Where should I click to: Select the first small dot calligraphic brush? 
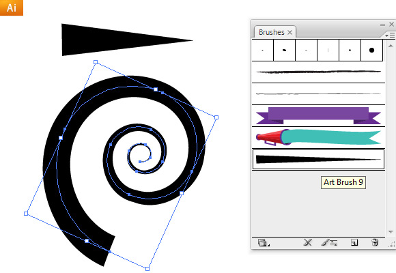point(263,50)
